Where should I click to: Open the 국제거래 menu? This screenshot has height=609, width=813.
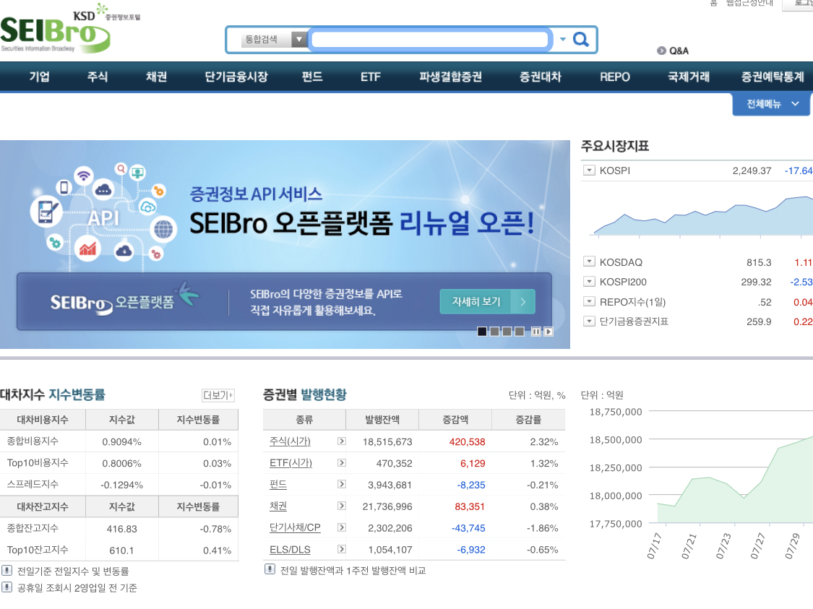tap(689, 77)
